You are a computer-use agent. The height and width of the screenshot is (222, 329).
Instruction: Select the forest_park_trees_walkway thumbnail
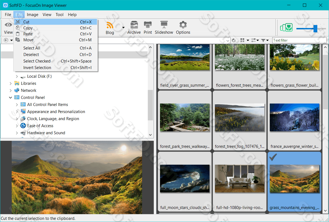(x=185, y=120)
